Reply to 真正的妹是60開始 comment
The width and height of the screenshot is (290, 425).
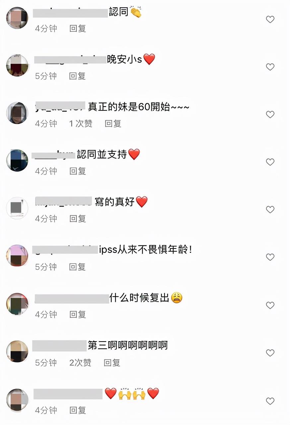point(113,124)
